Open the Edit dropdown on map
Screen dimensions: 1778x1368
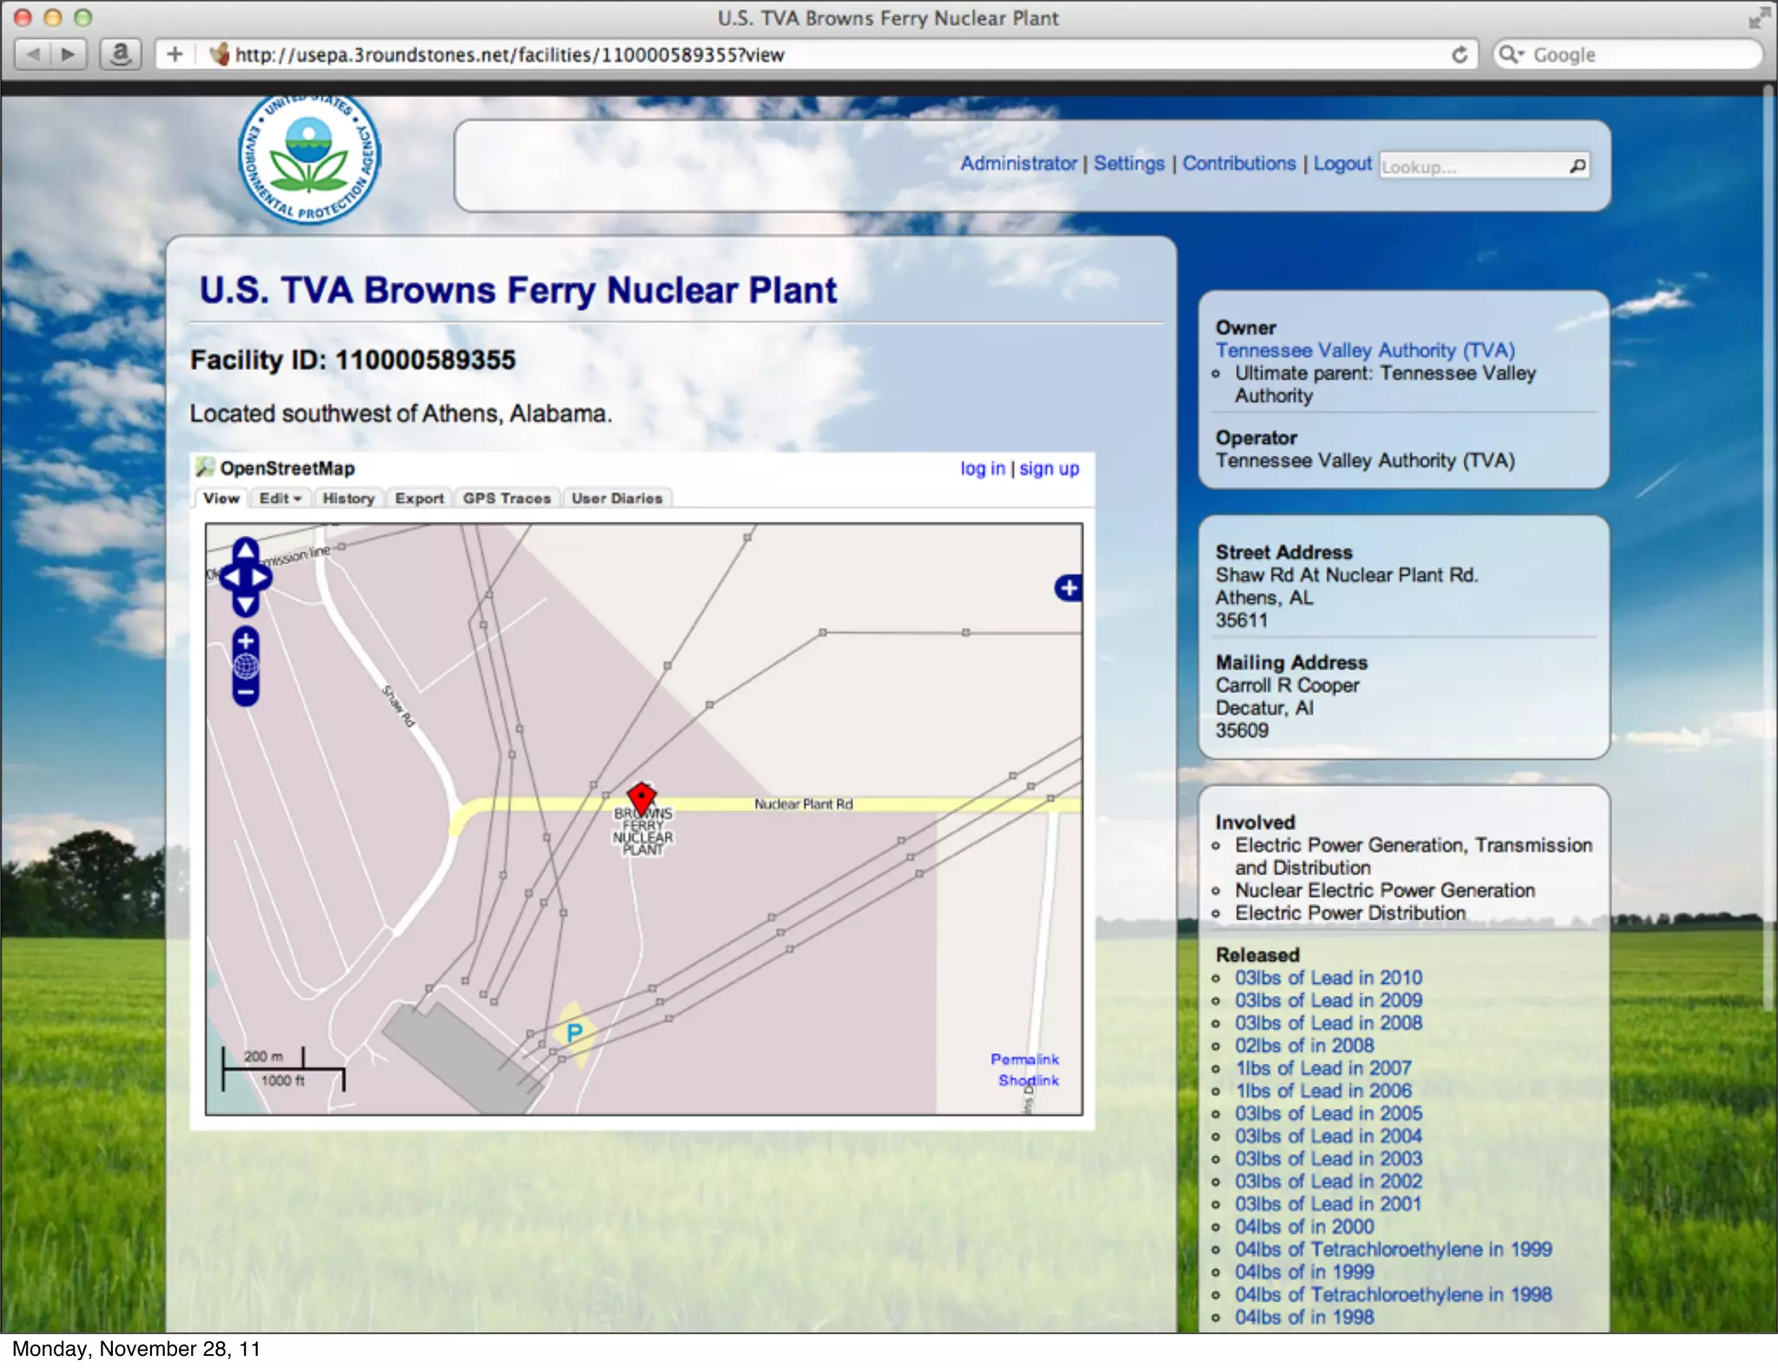pyautogui.click(x=280, y=498)
